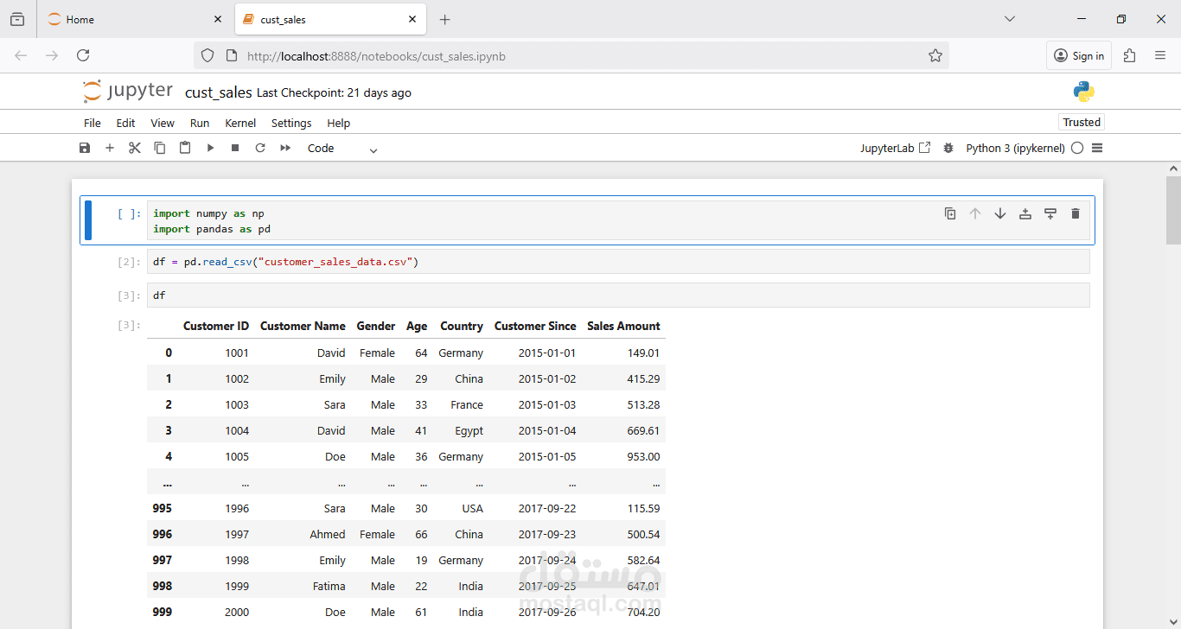Expand the browser tab list chevron
The height and width of the screenshot is (629, 1181).
(x=1009, y=19)
